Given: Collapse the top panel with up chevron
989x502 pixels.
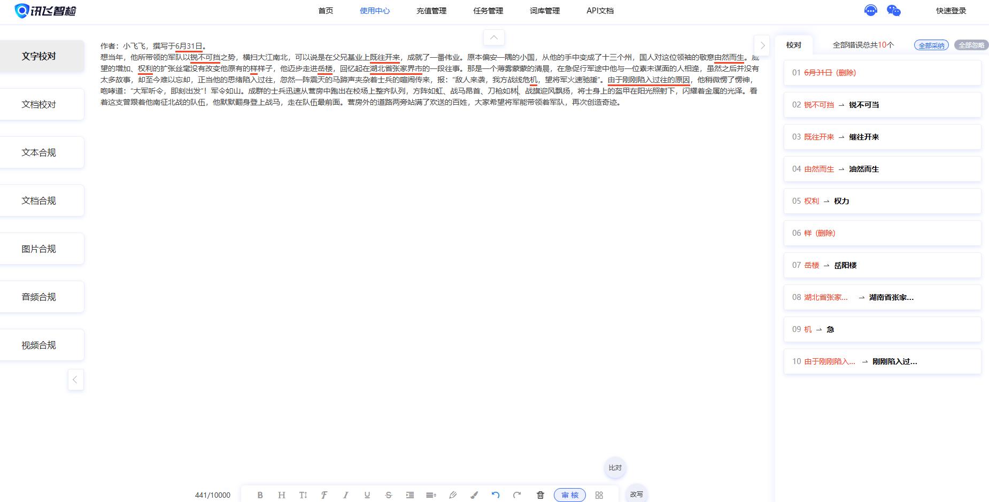Looking at the screenshot, I should pos(494,37).
